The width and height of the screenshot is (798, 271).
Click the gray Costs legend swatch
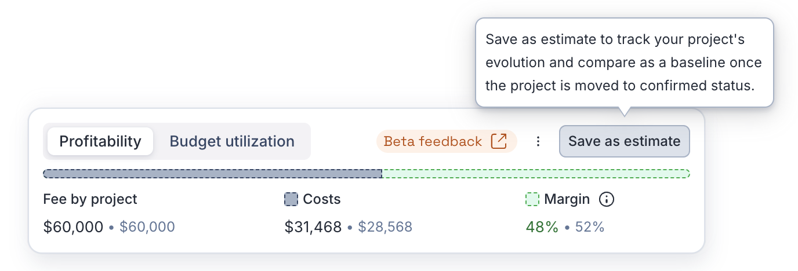click(x=291, y=200)
